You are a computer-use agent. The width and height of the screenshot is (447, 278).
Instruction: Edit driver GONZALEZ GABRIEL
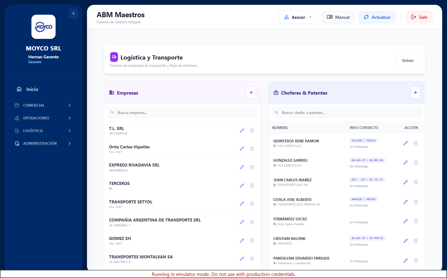pos(406,163)
